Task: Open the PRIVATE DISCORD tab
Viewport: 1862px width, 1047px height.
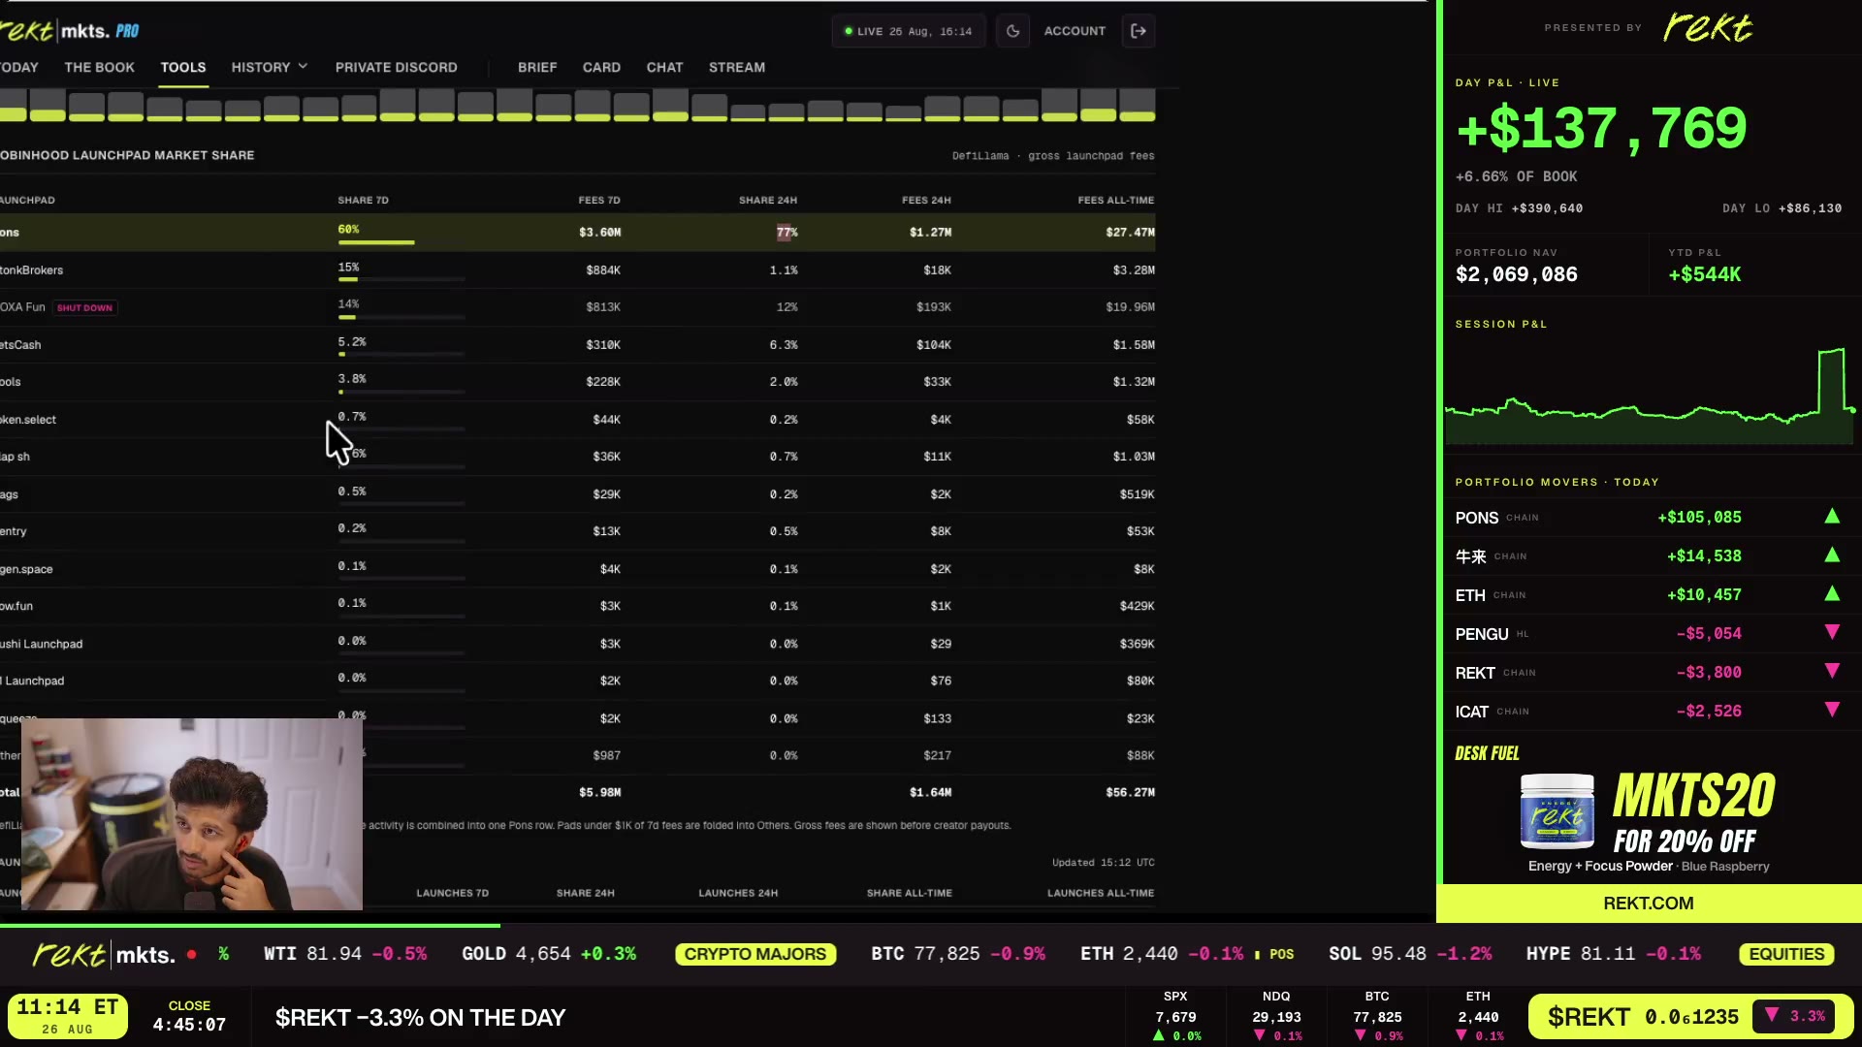Action: tap(396, 67)
